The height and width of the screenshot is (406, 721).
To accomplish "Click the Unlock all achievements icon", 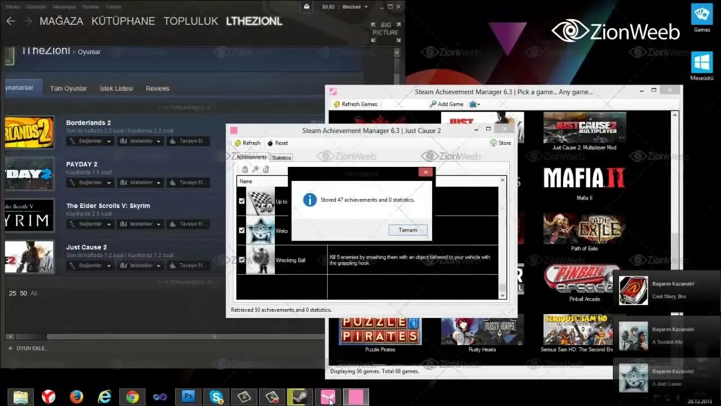I will click(266, 169).
